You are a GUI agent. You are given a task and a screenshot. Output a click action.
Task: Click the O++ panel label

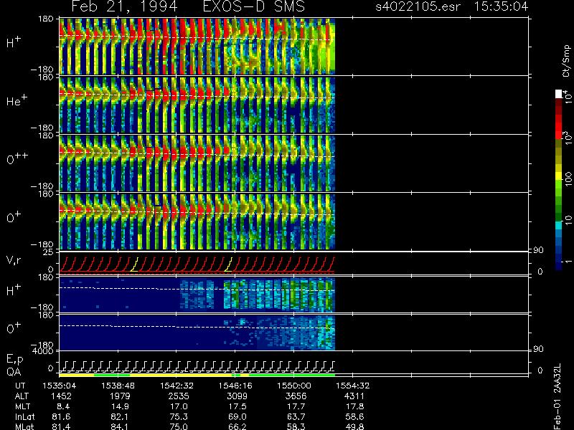pyautogui.click(x=17, y=158)
